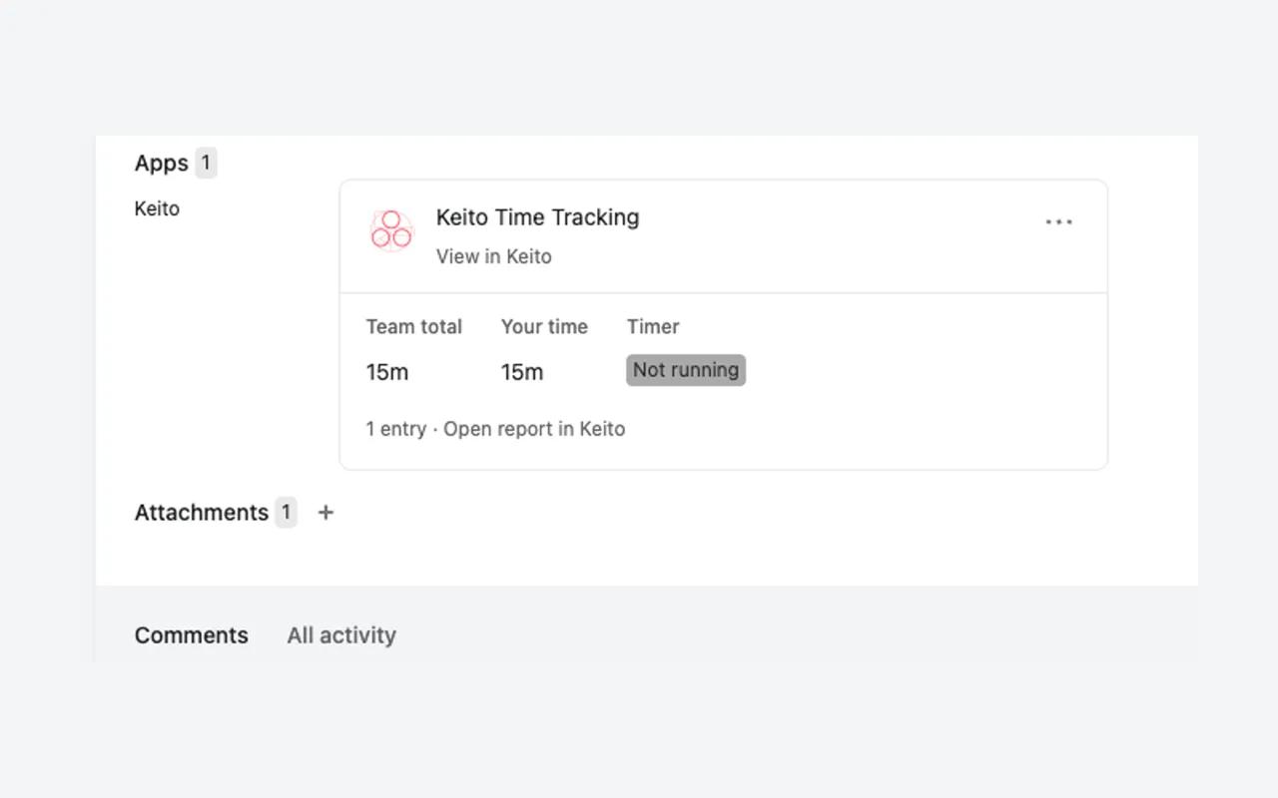The height and width of the screenshot is (798, 1278).
Task: Click the Not running timer badge
Action: pyautogui.click(x=686, y=370)
